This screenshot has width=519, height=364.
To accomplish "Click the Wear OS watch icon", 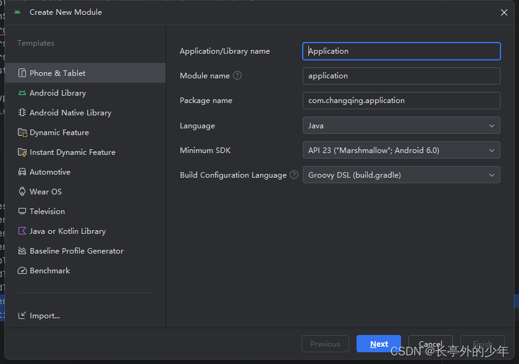I will [22, 192].
